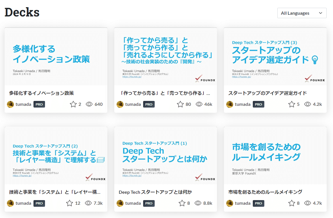Click the view count 8.8k
This screenshot has width=333, height=218.
click(208, 203)
